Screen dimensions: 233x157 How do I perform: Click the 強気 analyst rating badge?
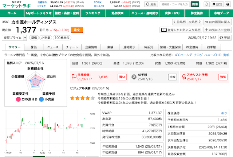point(223,77)
